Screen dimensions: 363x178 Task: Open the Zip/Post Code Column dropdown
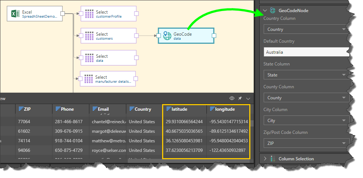tap(306, 143)
